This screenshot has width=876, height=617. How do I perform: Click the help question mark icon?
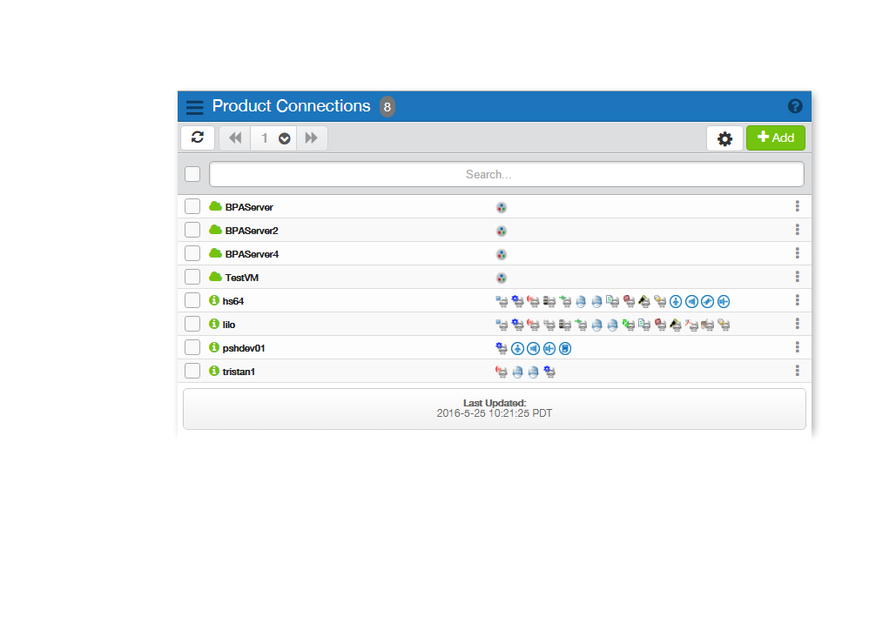coord(794,106)
